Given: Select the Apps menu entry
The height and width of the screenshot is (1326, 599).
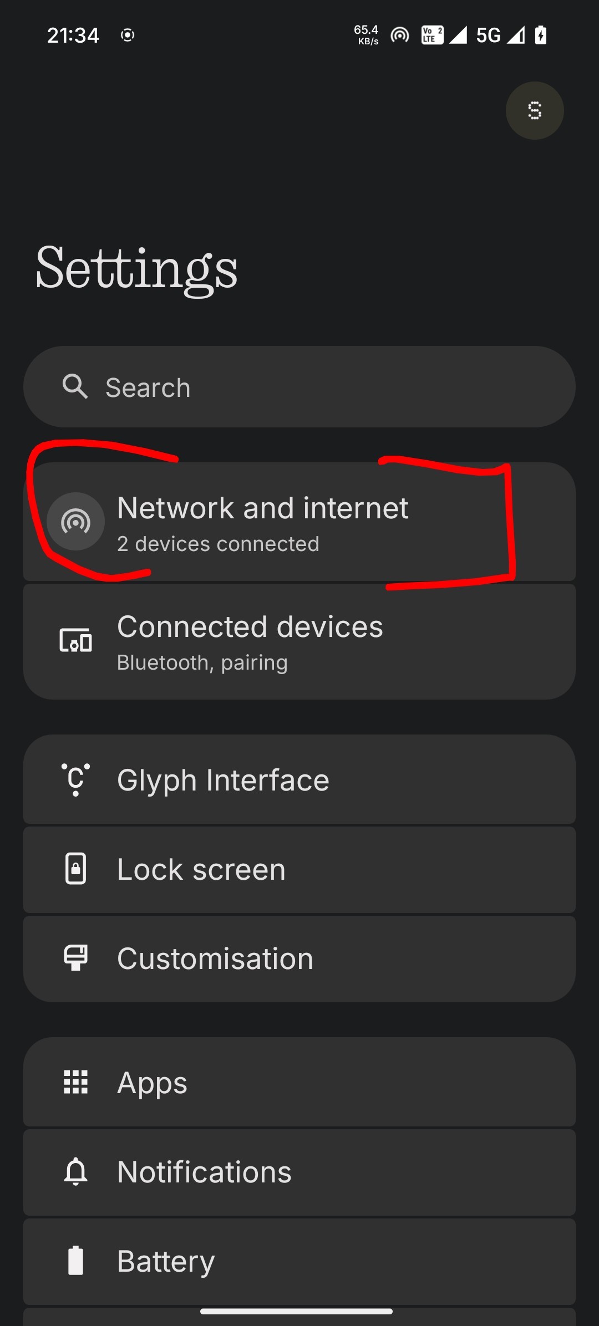Looking at the screenshot, I should [x=299, y=1082].
